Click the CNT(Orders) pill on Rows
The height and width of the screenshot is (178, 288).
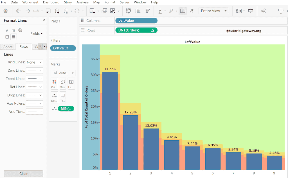136,30
